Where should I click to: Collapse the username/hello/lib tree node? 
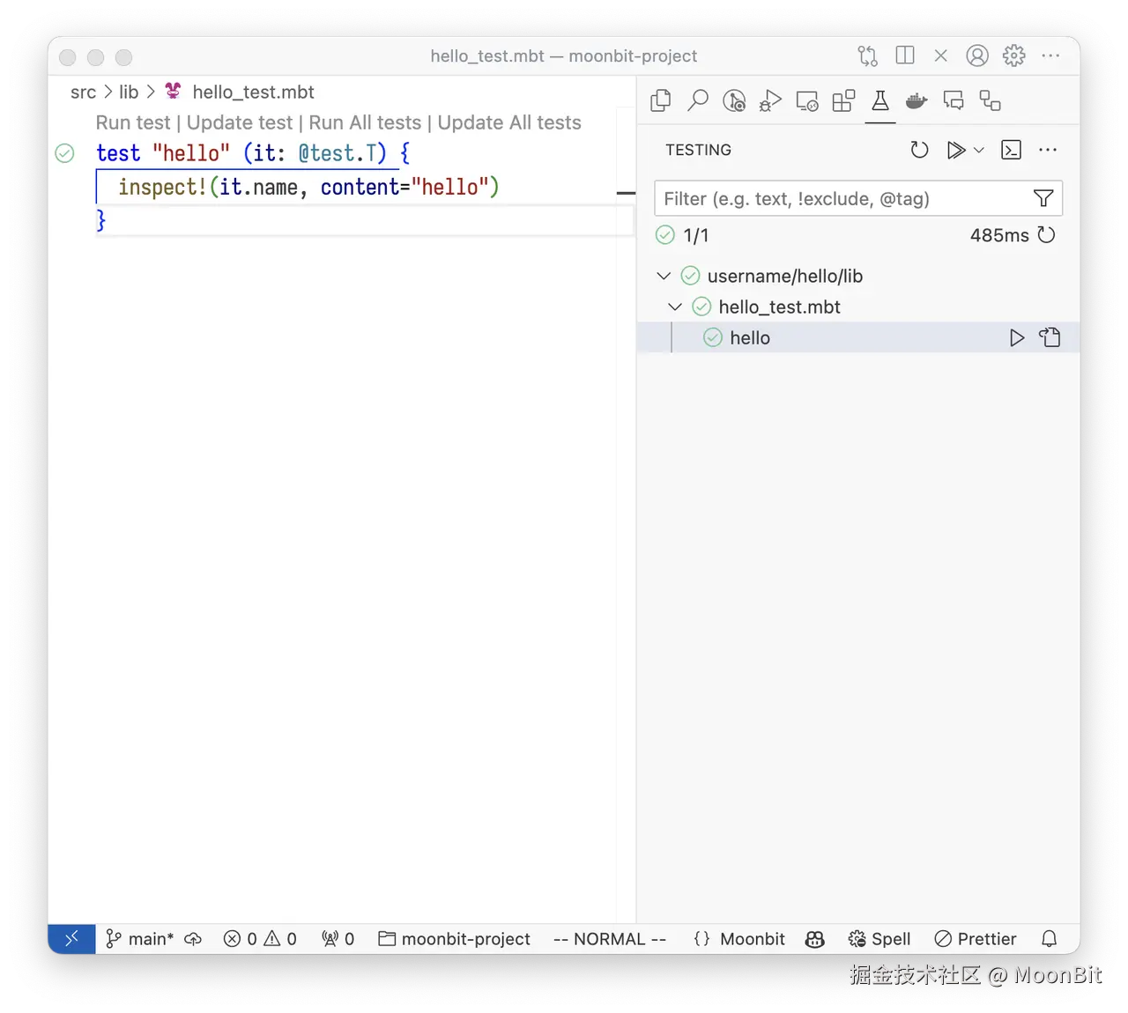pos(664,276)
